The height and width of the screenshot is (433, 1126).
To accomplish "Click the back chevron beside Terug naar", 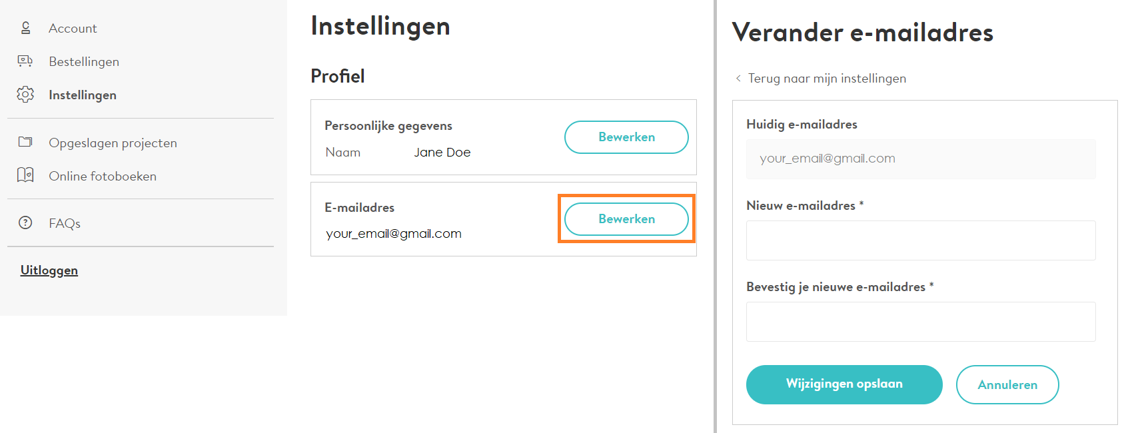I will (738, 79).
